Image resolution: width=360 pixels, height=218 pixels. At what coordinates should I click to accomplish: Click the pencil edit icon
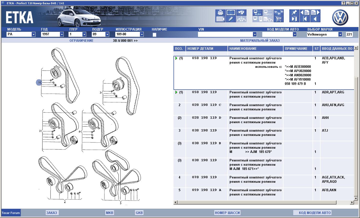pyautogui.click(x=231, y=19)
